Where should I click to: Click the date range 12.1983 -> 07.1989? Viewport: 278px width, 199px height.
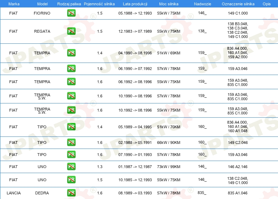coord(135,31)
